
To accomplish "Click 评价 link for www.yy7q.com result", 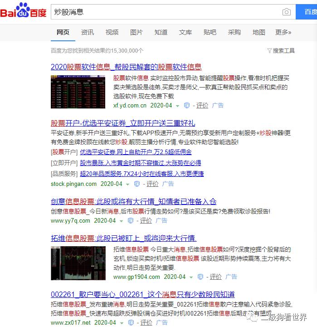I will 146,221.
